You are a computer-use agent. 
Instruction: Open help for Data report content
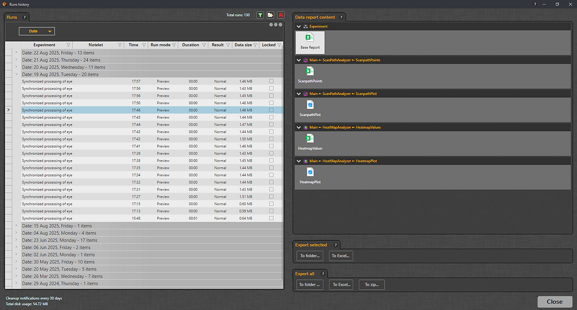click(341, 17)
